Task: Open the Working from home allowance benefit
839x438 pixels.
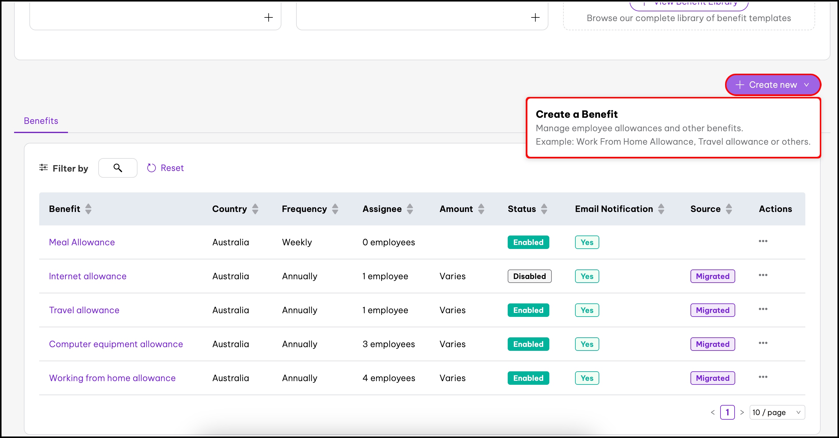Action: coord(112,378)
